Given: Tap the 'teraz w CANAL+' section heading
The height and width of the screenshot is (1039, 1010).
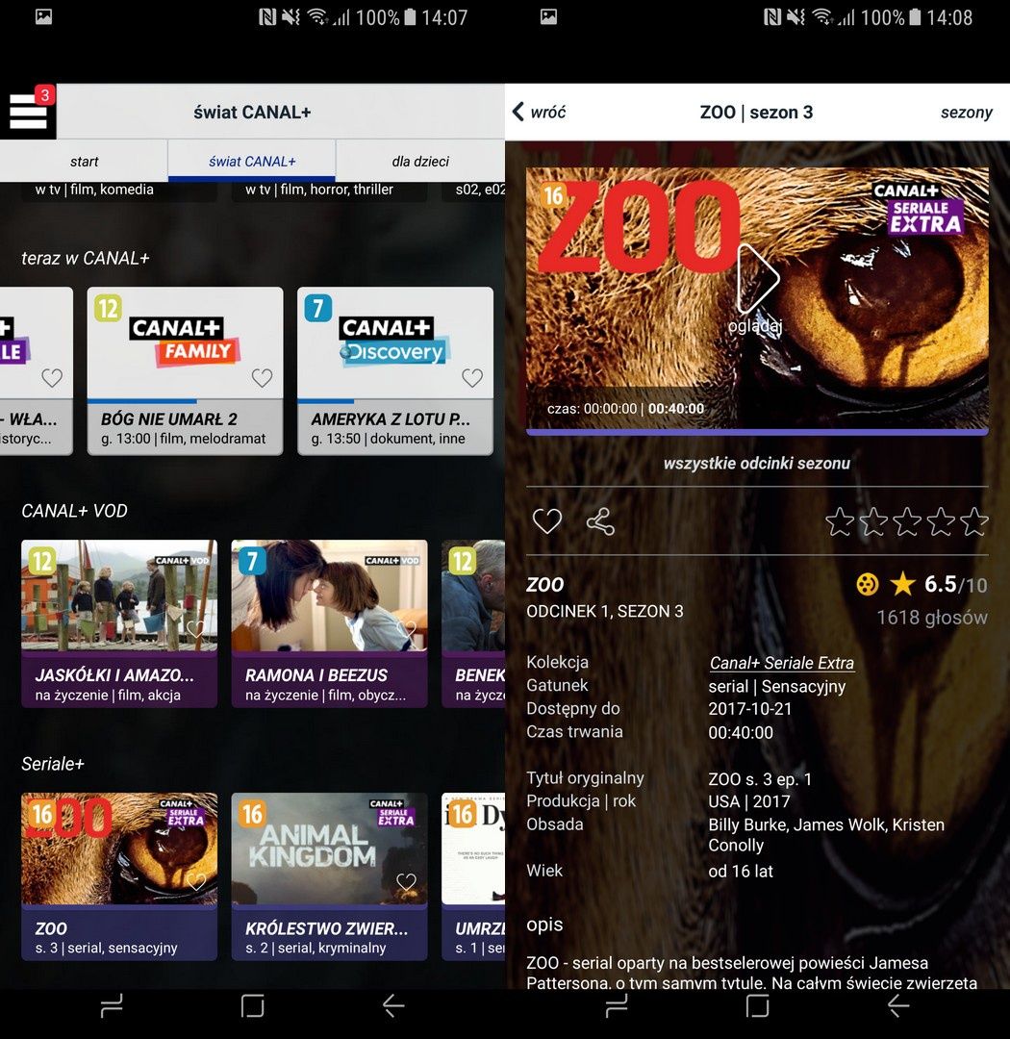Looking at the screenshot, I should 85,258.
